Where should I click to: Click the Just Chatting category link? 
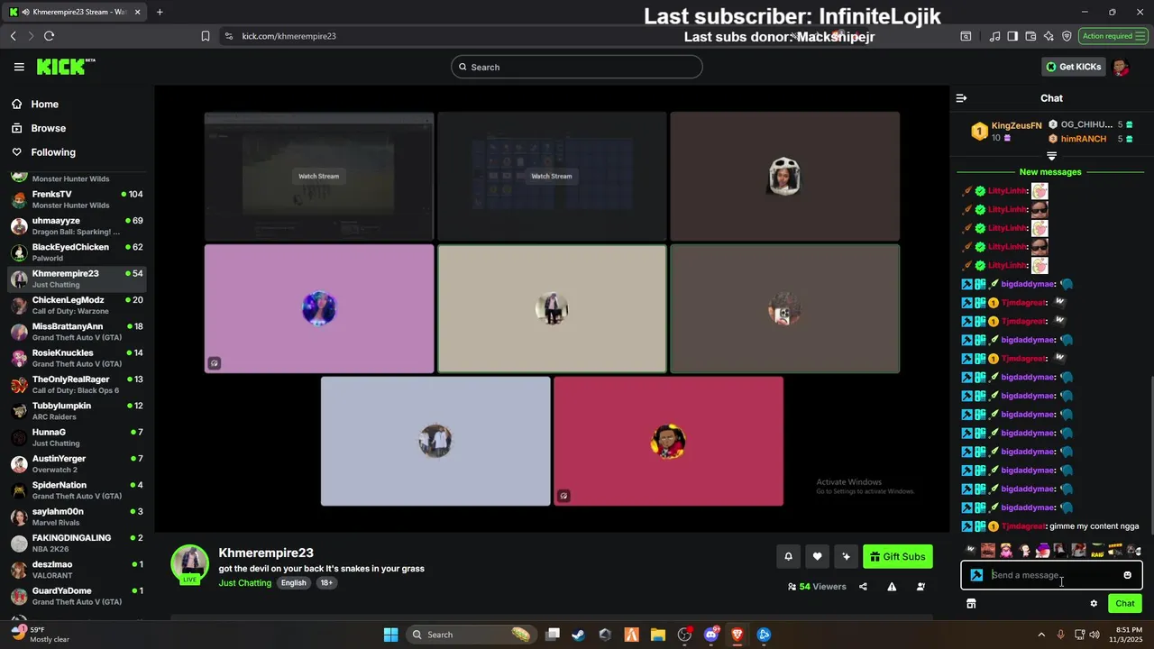coord(244,583)
